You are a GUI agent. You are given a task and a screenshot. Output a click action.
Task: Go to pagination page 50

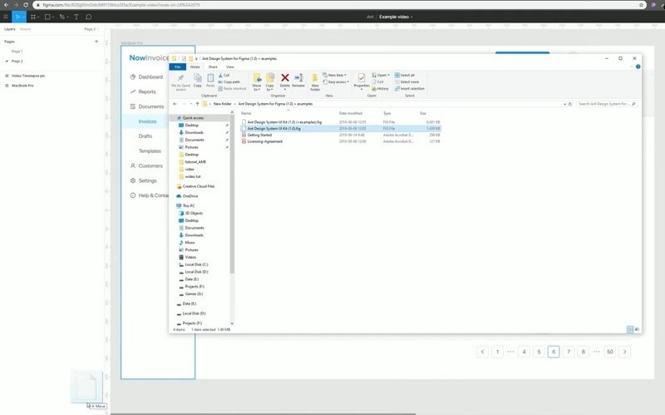point(610,351)
